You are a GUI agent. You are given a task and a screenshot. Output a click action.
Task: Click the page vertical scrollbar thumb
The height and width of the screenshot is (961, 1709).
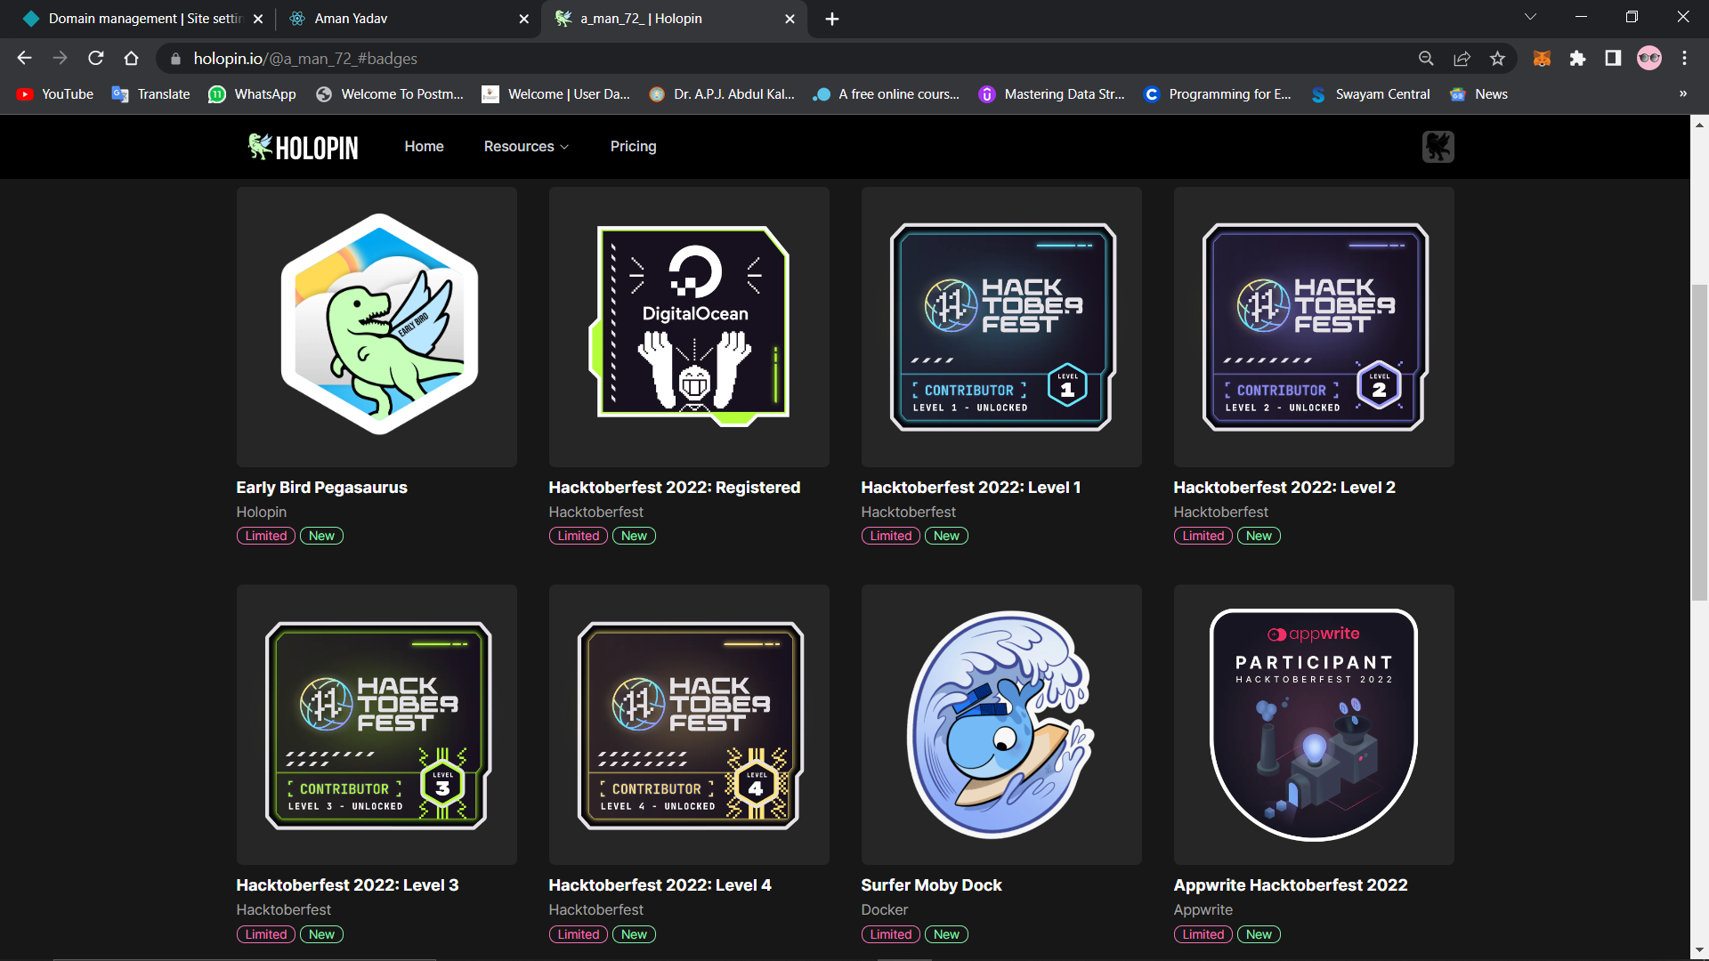point(1699,442)
